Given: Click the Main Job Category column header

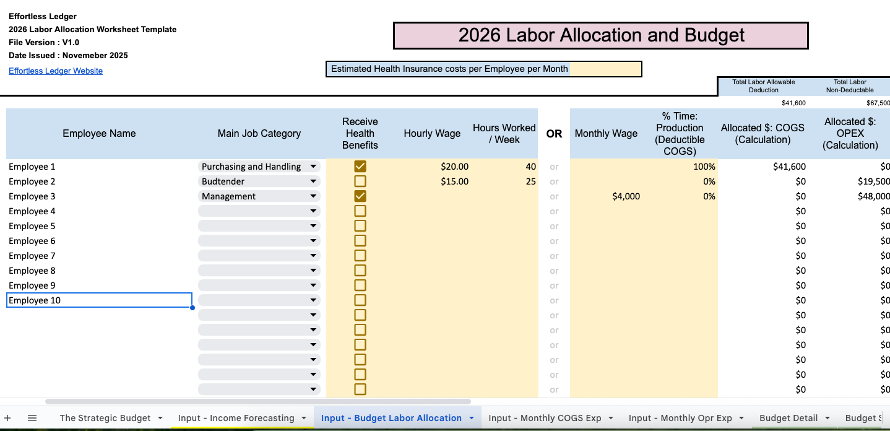Looking at the screenshot, I should (x=259, y=133).
